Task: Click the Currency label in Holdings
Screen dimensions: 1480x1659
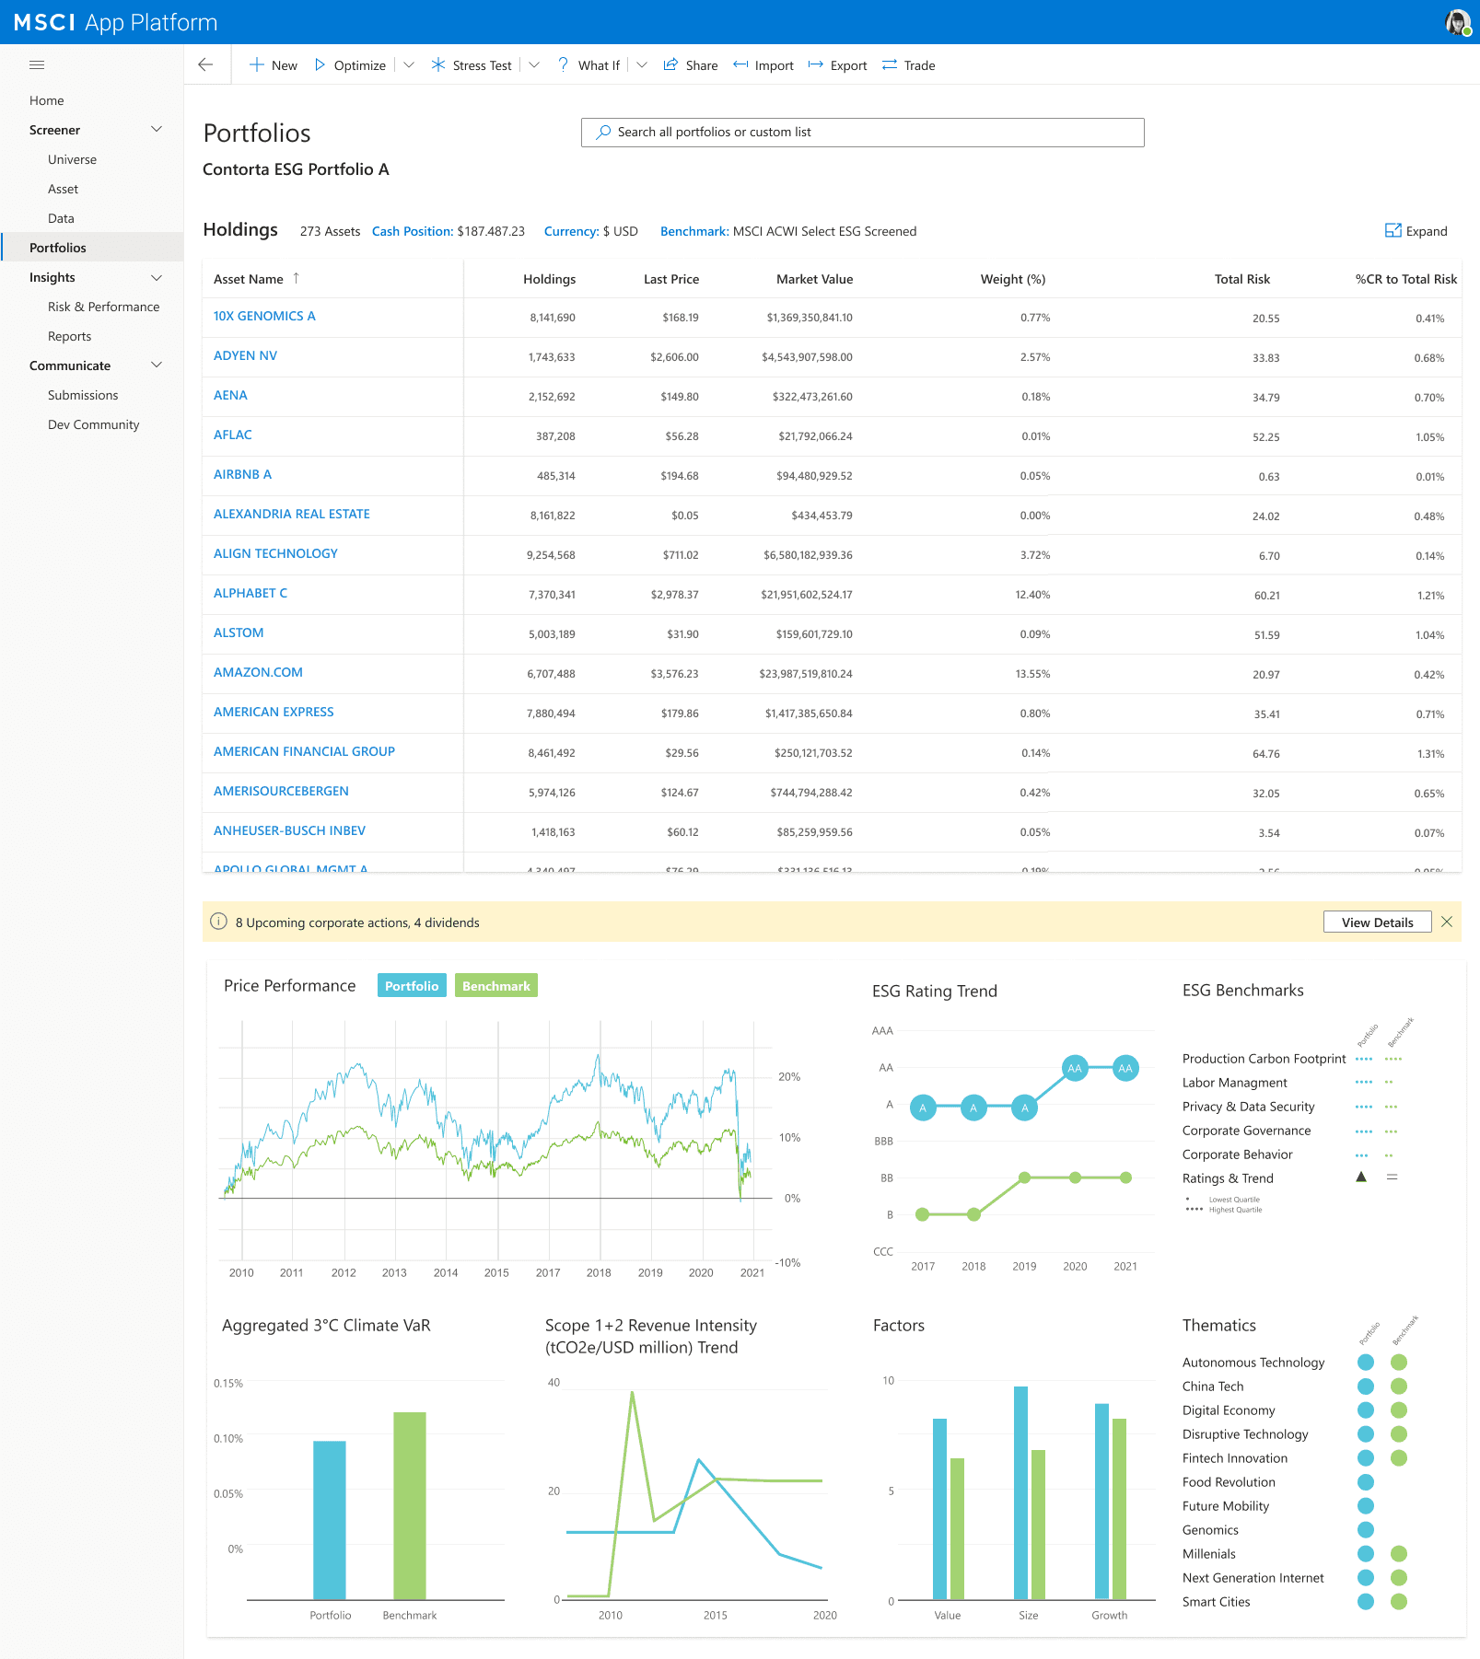Action: pyautogui.click(x=571, y=231)
